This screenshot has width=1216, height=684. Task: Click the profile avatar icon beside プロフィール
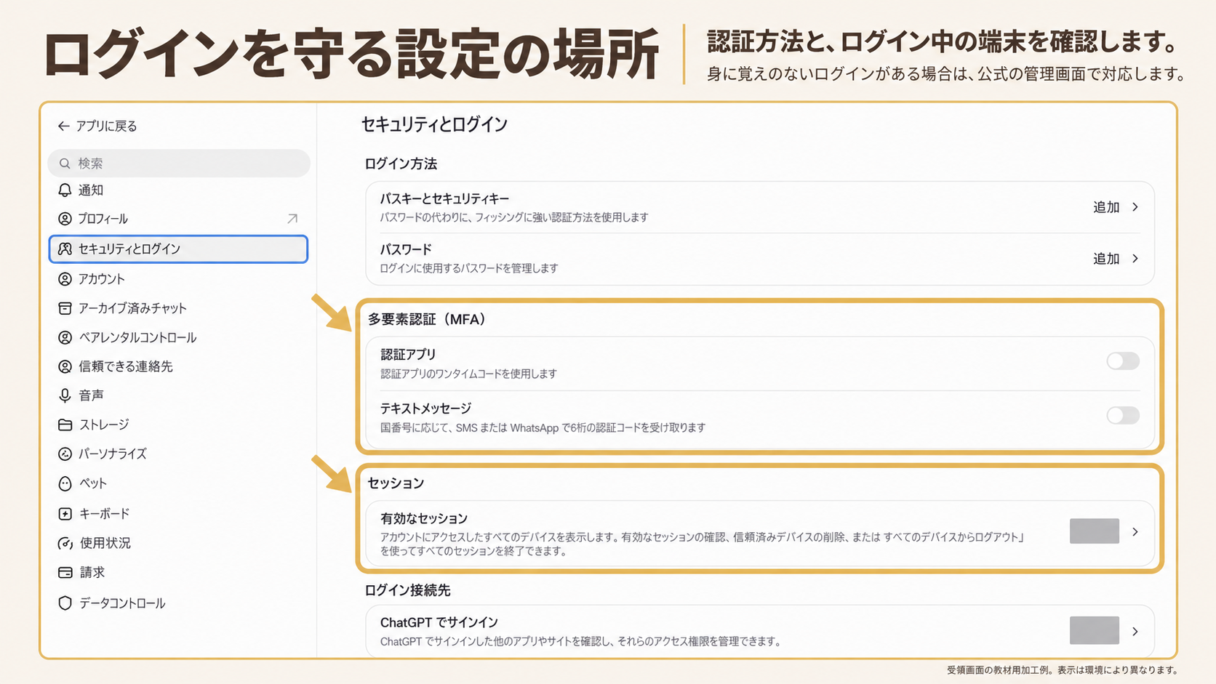(65, 219)
